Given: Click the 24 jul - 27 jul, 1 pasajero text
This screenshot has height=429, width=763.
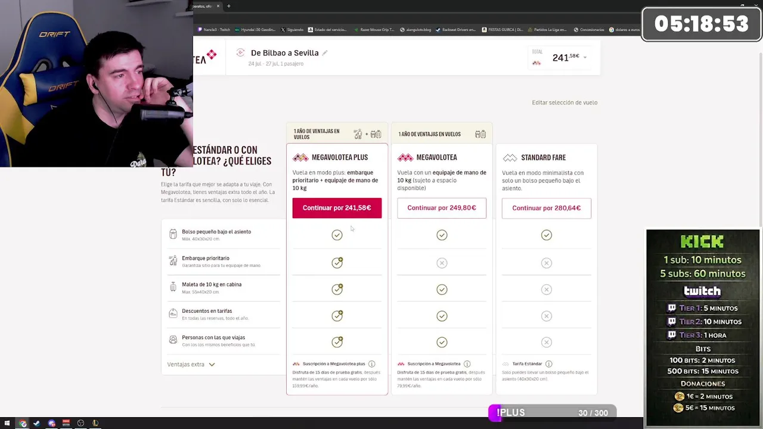Looking at the screenshot, I should 276,64.
